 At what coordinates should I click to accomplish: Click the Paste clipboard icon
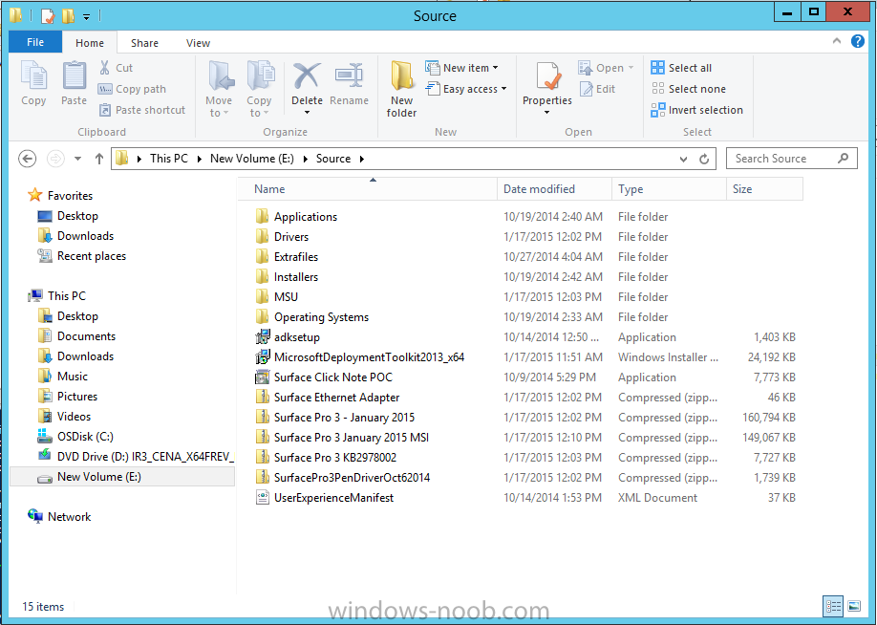[74, 75]
